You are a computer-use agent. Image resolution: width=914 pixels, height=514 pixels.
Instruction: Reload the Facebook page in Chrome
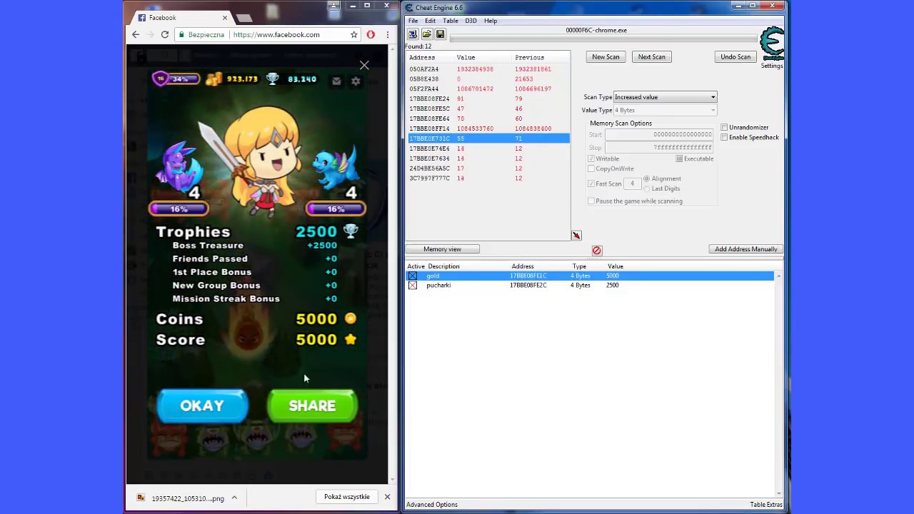[164, 34]
